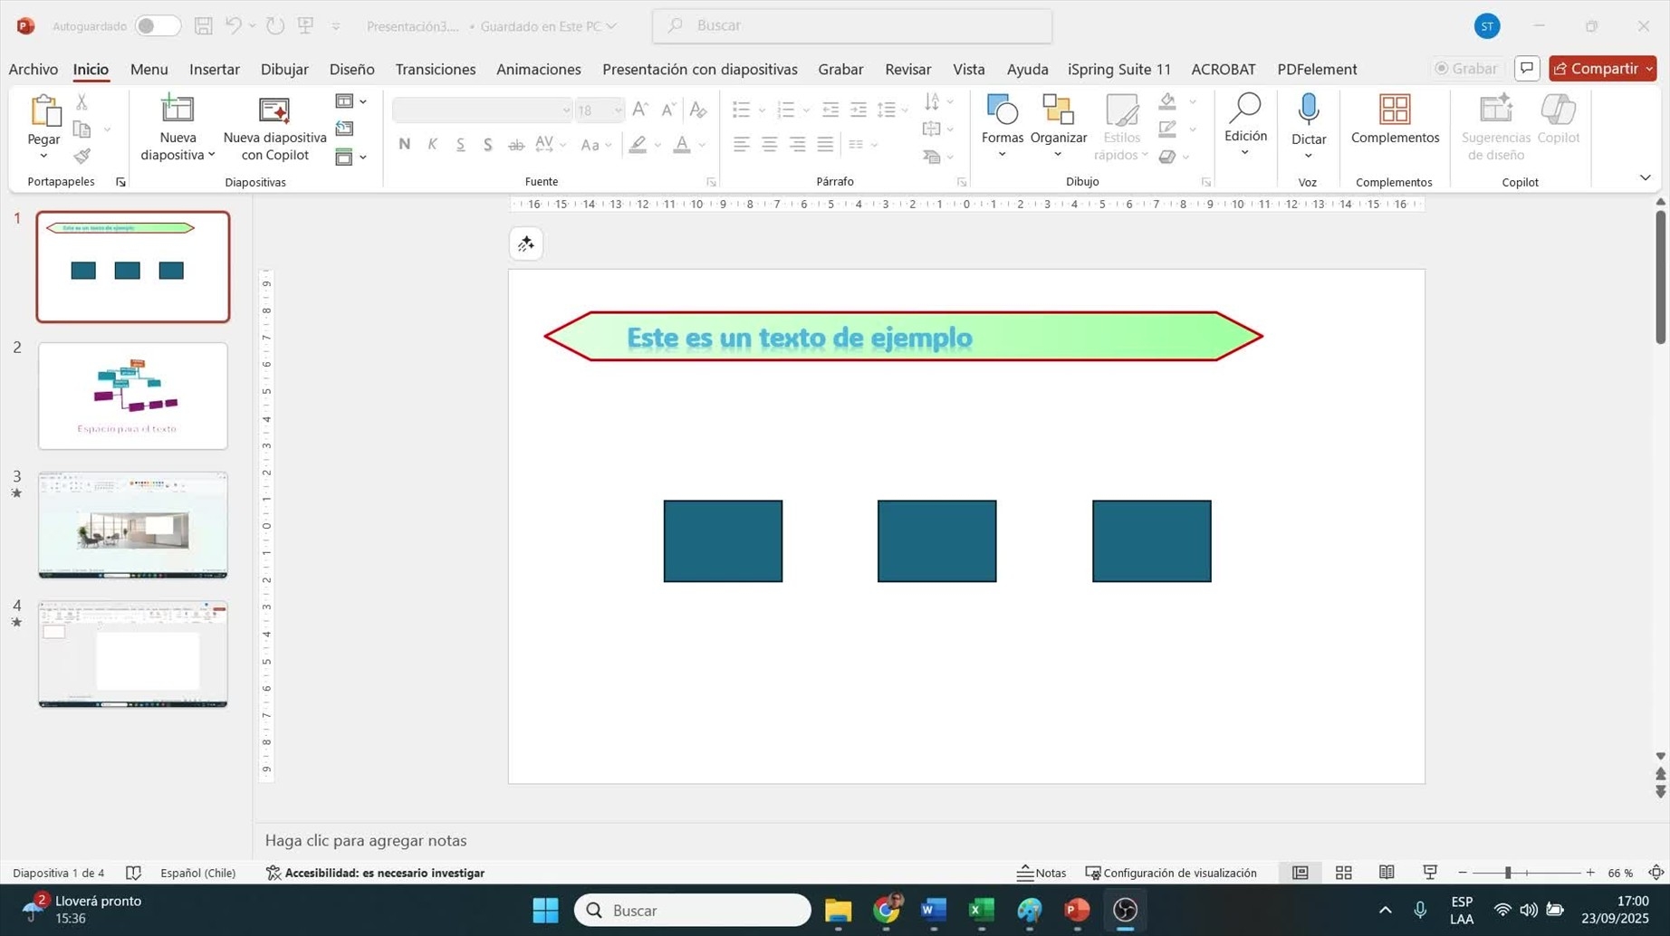Screen dimensions: 1670x936
Task: Click the Complementos add-ins icon
Action: coord(1394,110)
